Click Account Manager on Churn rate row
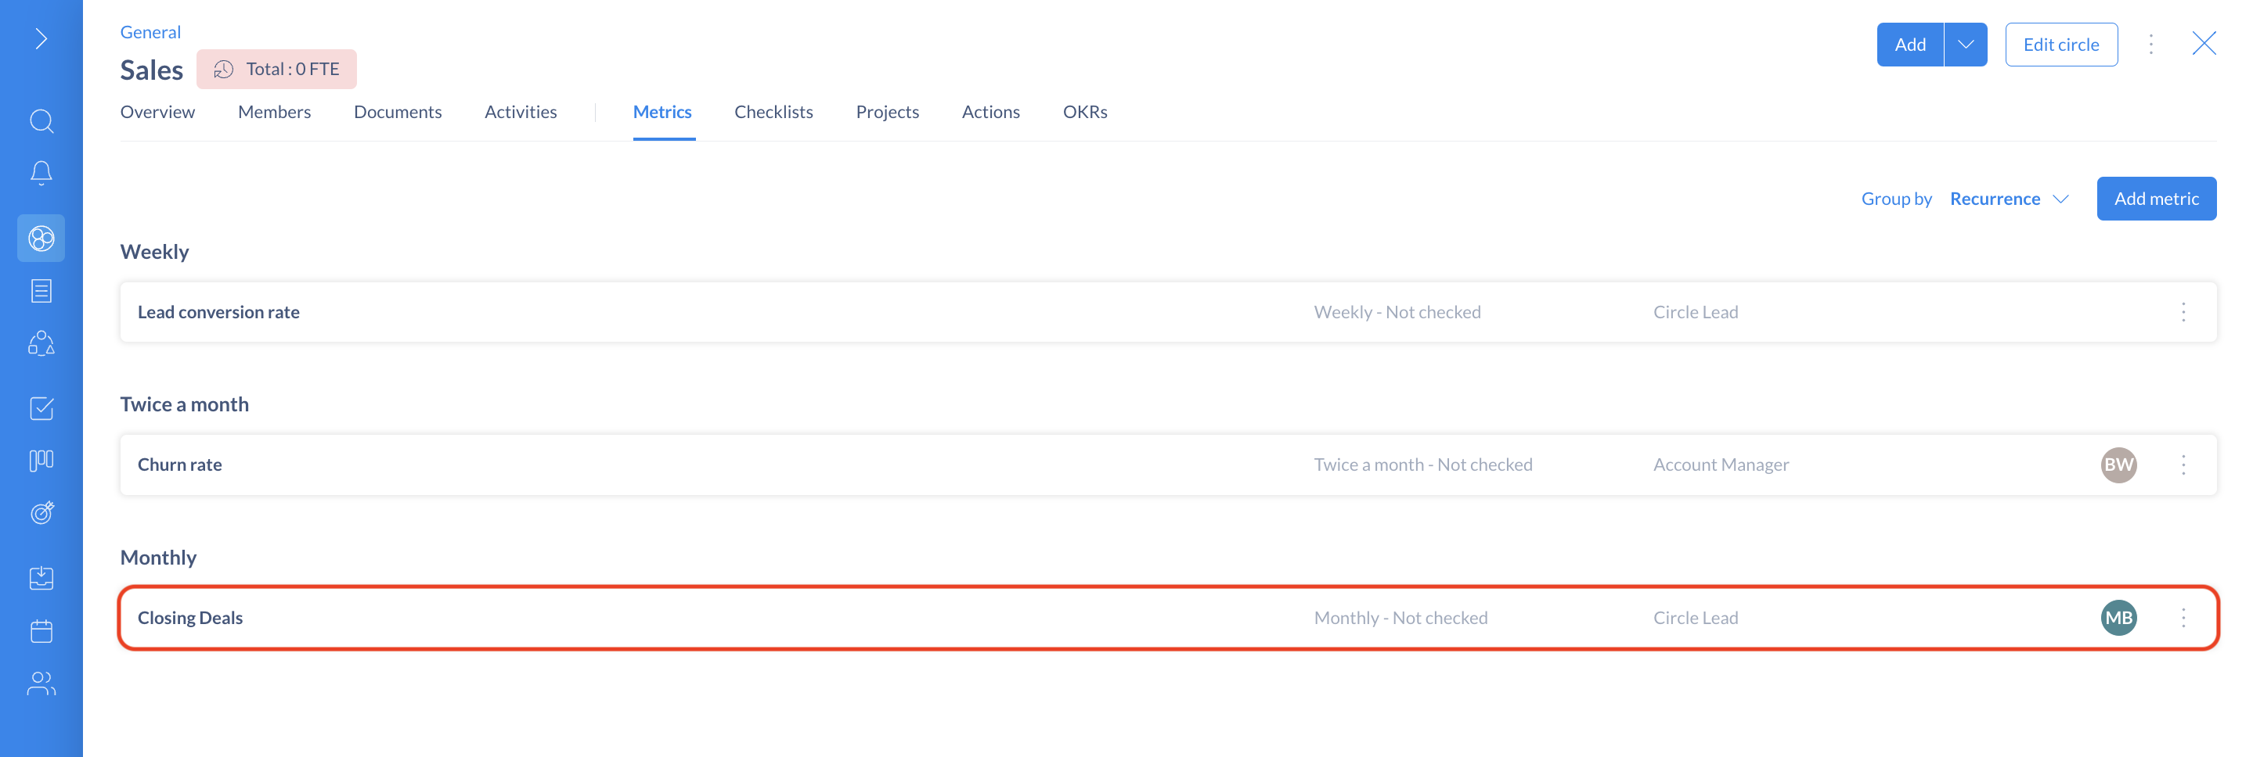Screen dimensions: 2253x757 [x=1721, y=465]
